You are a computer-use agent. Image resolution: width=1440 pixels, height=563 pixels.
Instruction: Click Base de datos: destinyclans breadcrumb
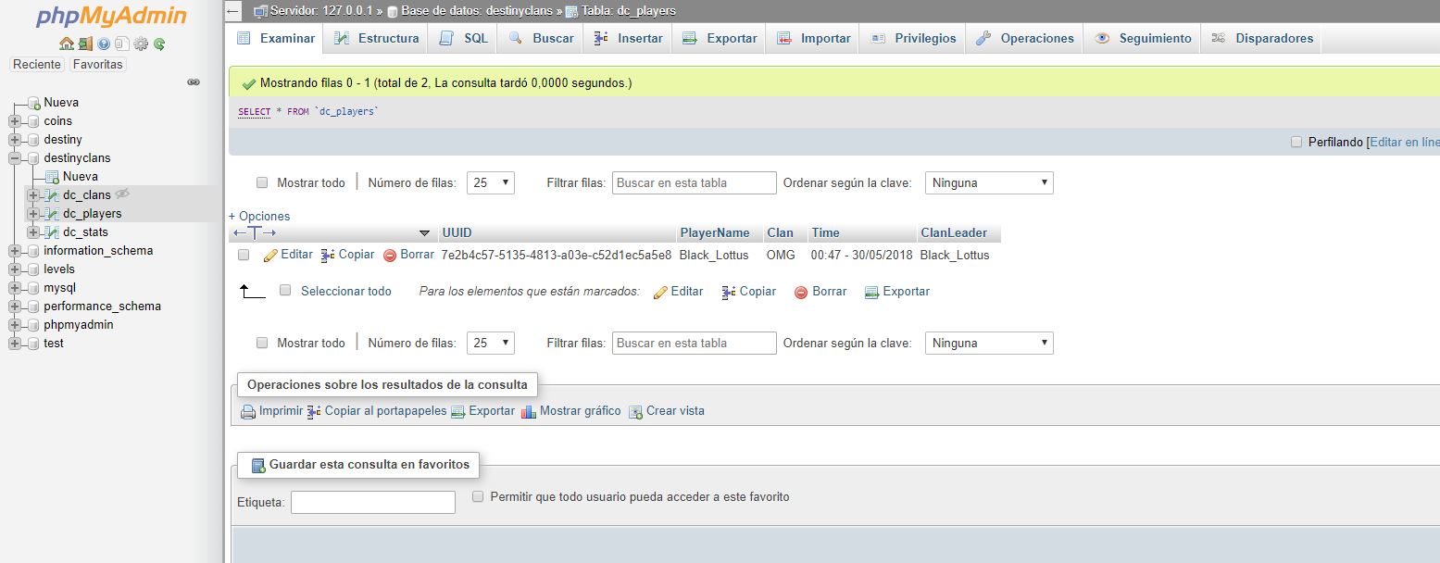click(x=475, y=11)
